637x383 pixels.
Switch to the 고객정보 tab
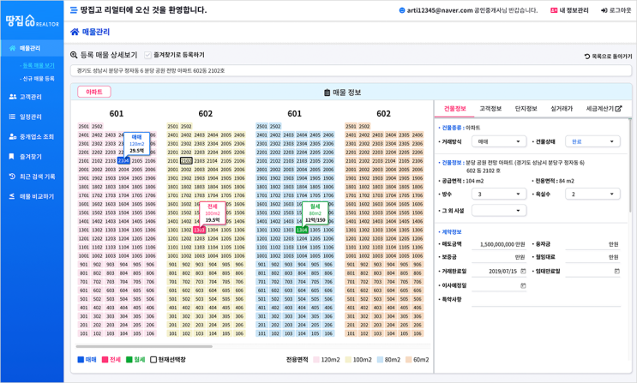(x=490, y=109)
